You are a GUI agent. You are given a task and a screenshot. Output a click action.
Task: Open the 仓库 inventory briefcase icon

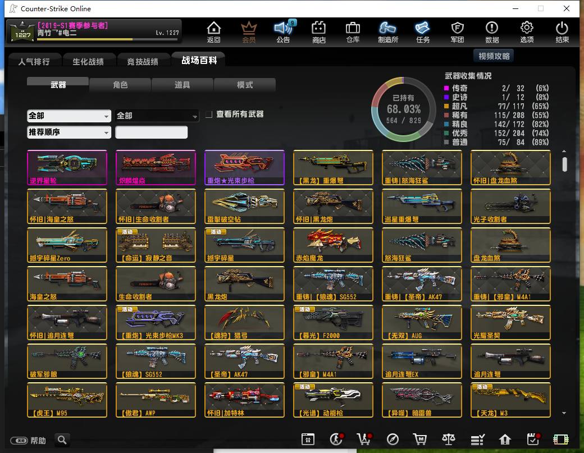(352, 31)
